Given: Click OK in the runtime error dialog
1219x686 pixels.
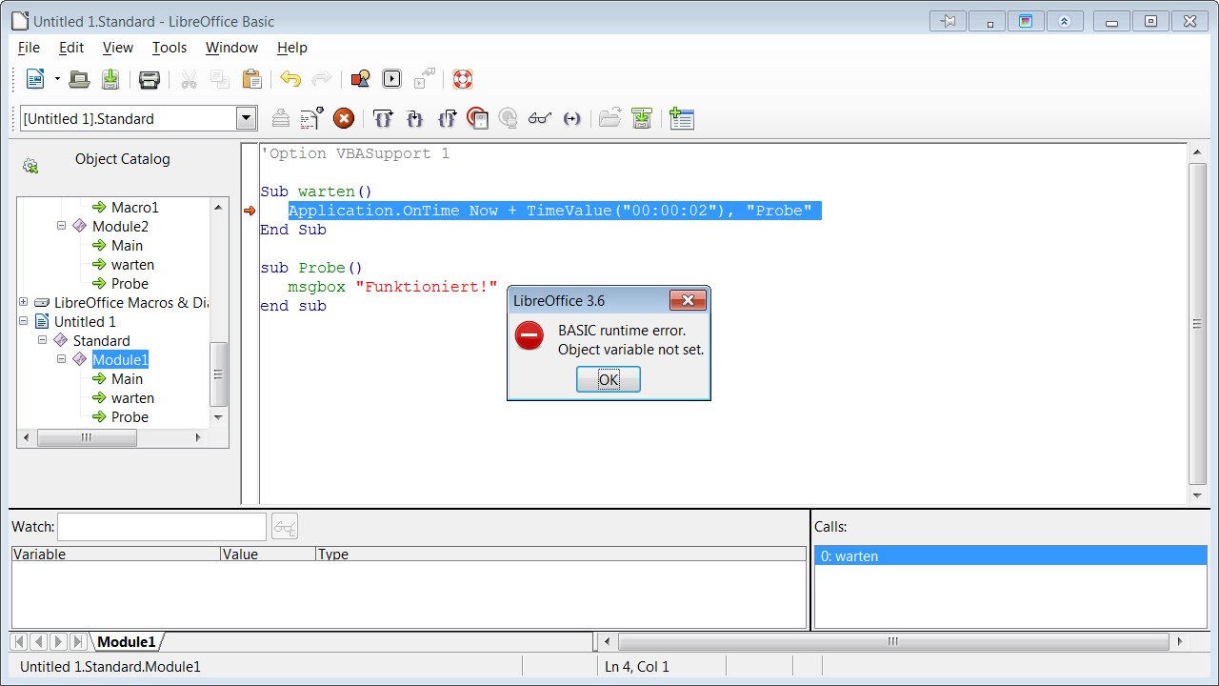Looking at the screenshot, I should [x=609, y=379].
